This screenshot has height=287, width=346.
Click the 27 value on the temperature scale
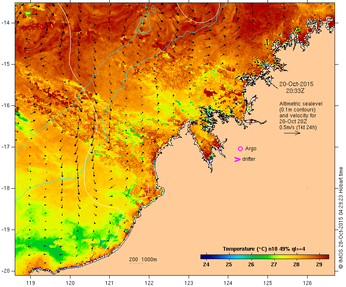coord(274,265)
